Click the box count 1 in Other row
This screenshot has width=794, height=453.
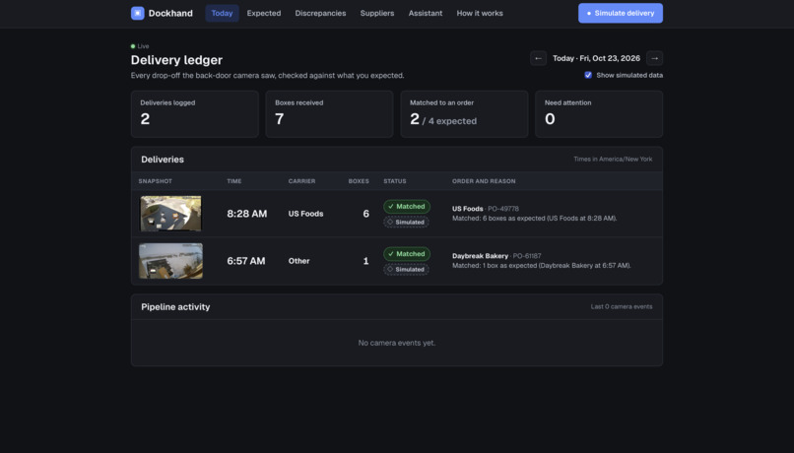coord(365,261)
